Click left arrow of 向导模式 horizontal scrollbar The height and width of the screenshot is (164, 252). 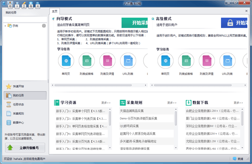pos(52,85)
